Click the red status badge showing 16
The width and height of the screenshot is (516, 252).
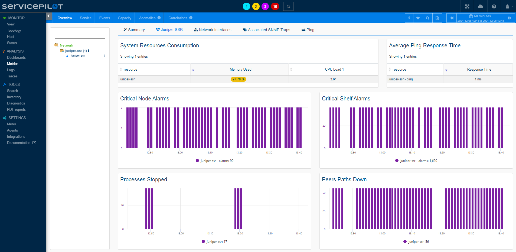coord(275,6)
